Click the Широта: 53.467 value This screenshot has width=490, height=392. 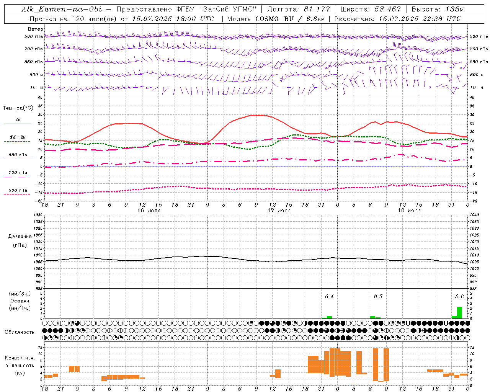point(371,9)
